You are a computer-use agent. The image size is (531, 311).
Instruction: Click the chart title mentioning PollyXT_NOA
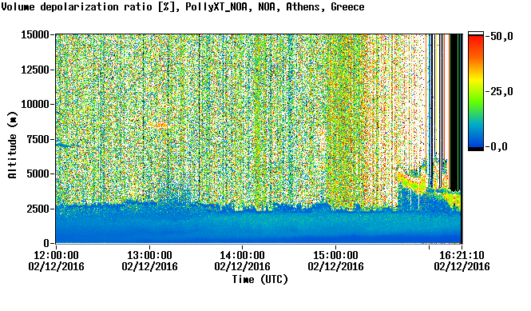(183, 6)
